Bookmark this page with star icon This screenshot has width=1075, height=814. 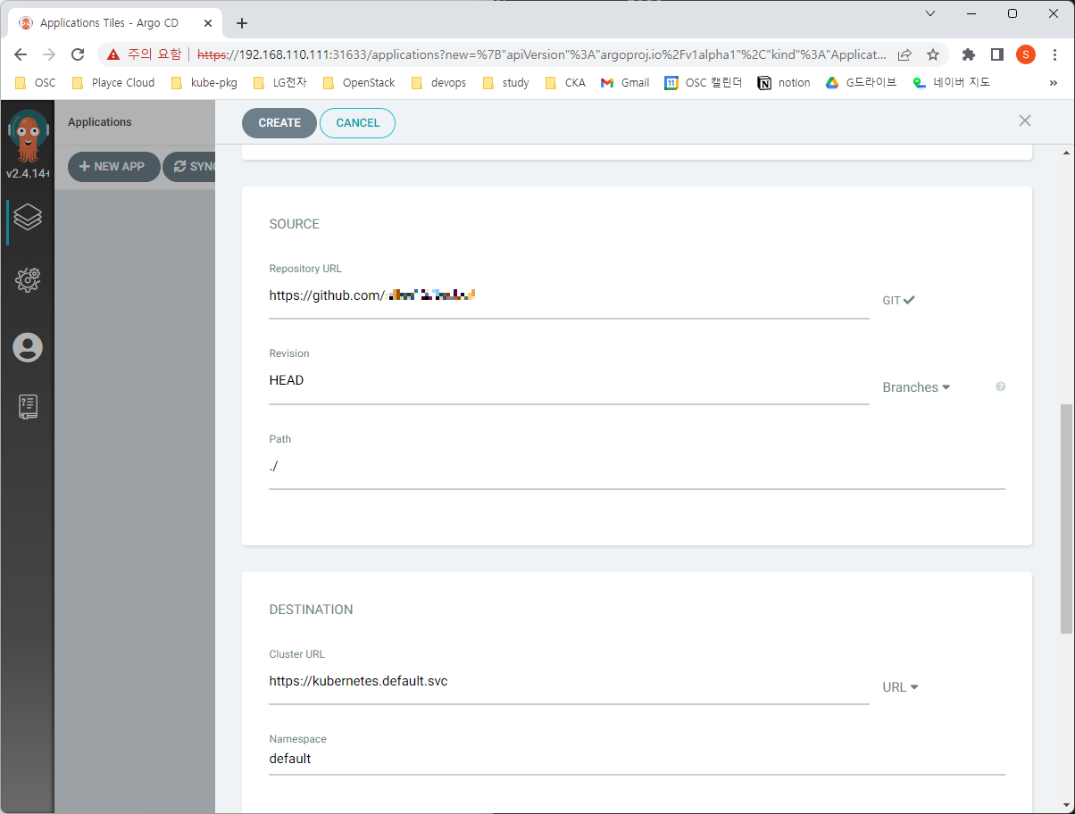pyautogui.click(x=933, y=54)
